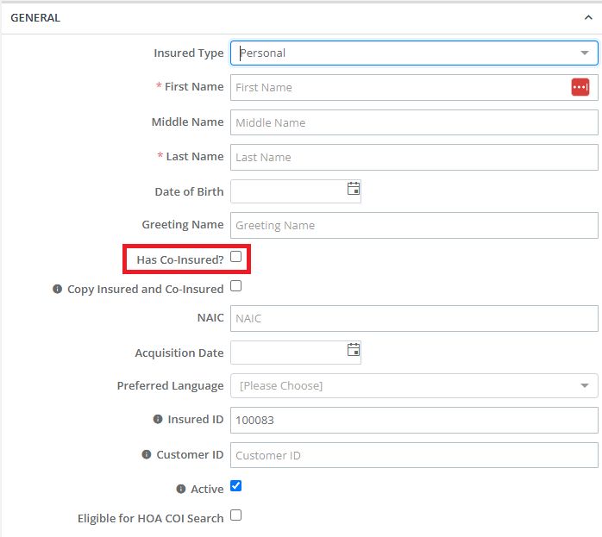Click the Insured ID field showing 100083
Viewport: 602px width, 537px height.
414,420
